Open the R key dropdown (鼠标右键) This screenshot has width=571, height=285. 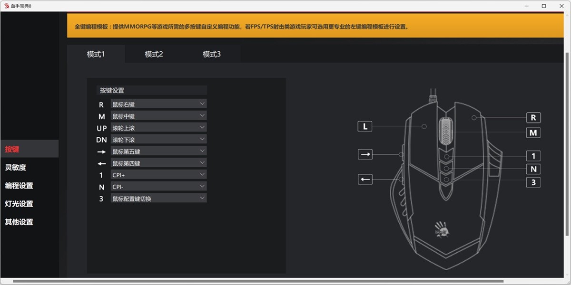158,104
